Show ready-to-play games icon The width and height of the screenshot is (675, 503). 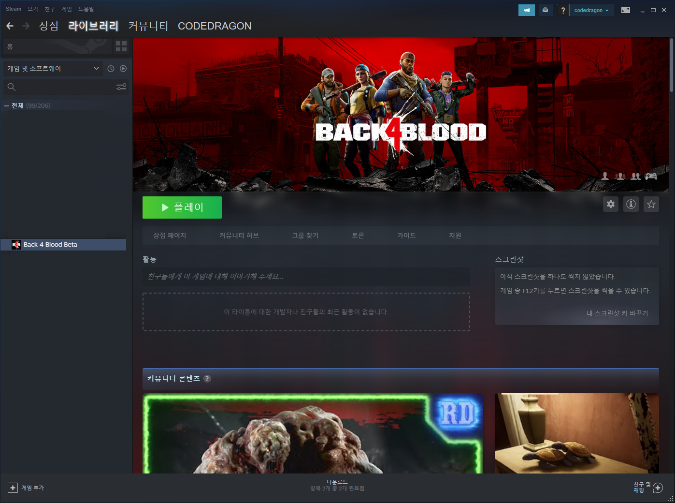[123, 69]
